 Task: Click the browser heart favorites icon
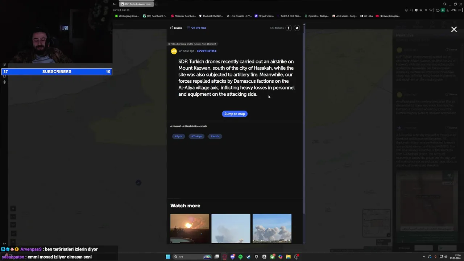click(x=431, y=10)
